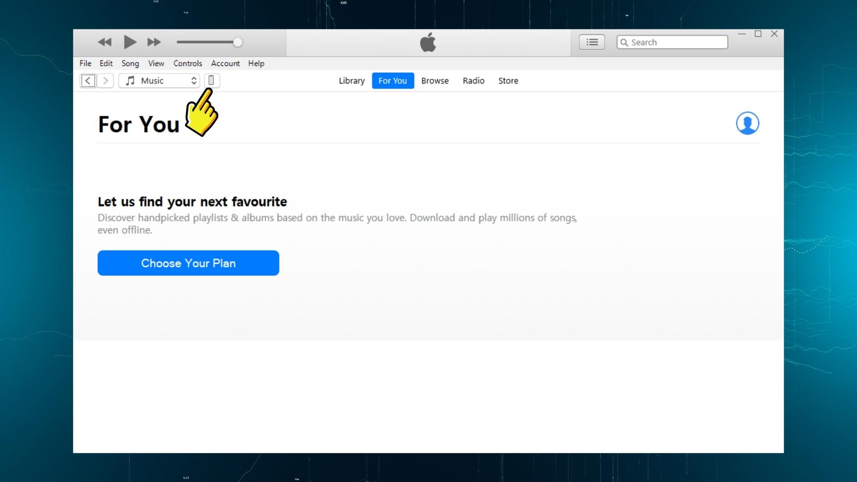Image resolution: width=857 pixels, height=482 pixels.
Task: Click the account profile avatar icon
Action: point(748,123)
